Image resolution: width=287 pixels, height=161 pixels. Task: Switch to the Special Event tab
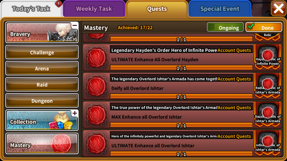(x=220, y=9)
